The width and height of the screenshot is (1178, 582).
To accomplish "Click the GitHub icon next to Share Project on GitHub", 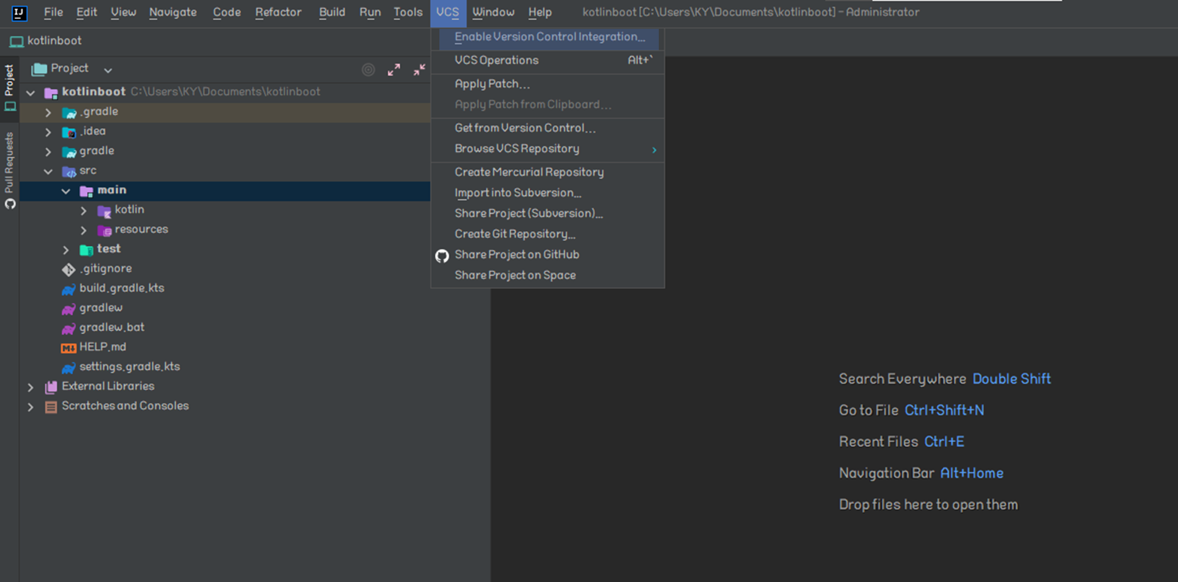I will click(x=442, y=256).
